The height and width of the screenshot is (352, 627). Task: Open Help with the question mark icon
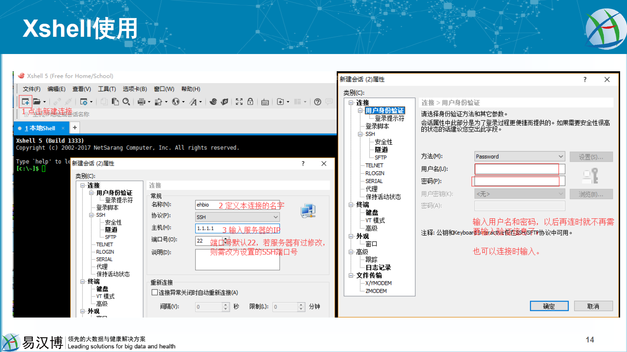tap(318, 102)
